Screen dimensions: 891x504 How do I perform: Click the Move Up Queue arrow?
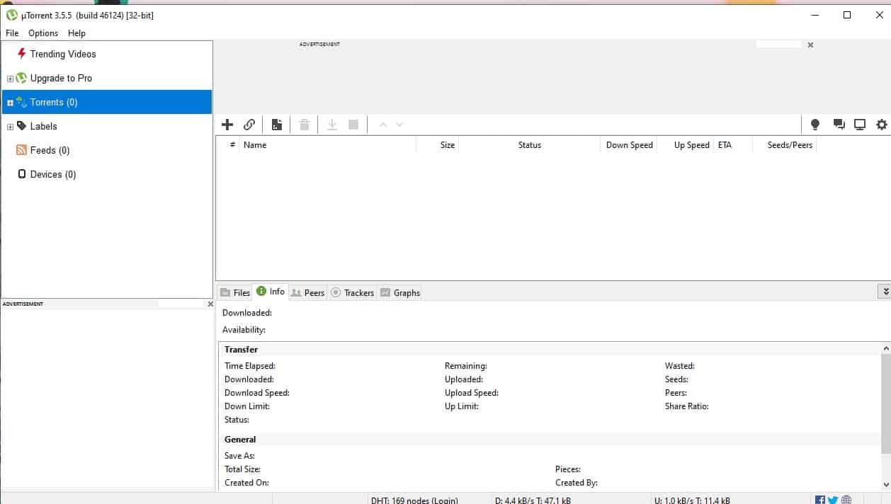383,125
